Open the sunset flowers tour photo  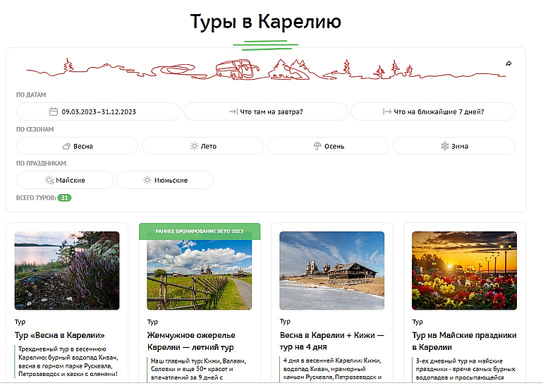(x=465, y=271)
